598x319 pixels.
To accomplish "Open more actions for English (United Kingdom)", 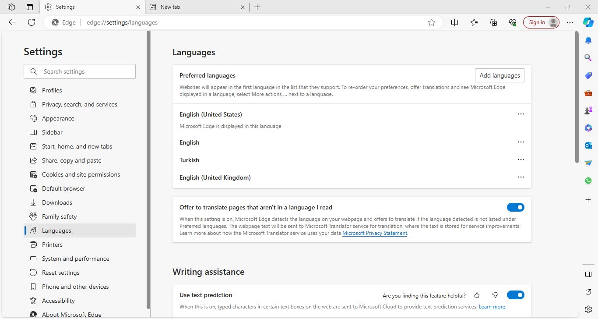I will (521, 177).
